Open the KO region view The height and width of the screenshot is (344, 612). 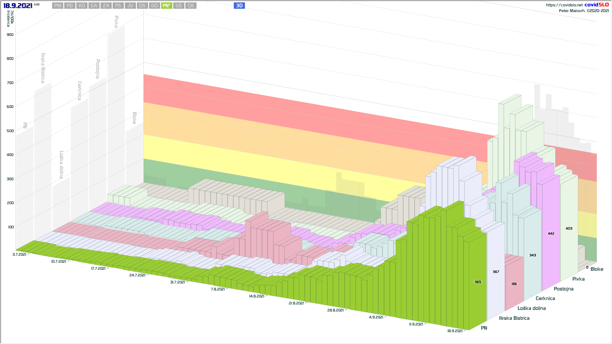tap(82, 6)
